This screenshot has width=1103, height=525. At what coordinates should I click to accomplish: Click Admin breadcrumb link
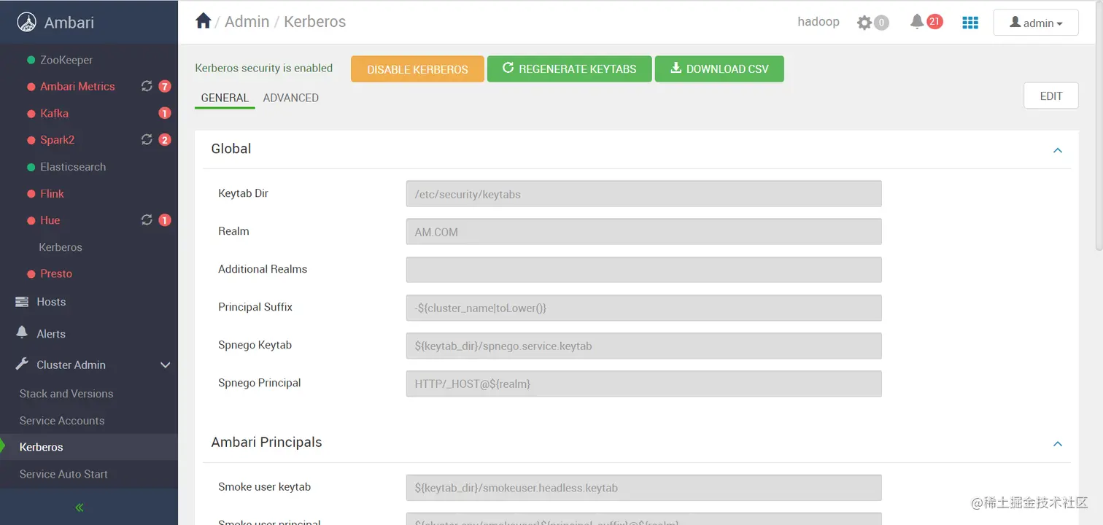247,22
